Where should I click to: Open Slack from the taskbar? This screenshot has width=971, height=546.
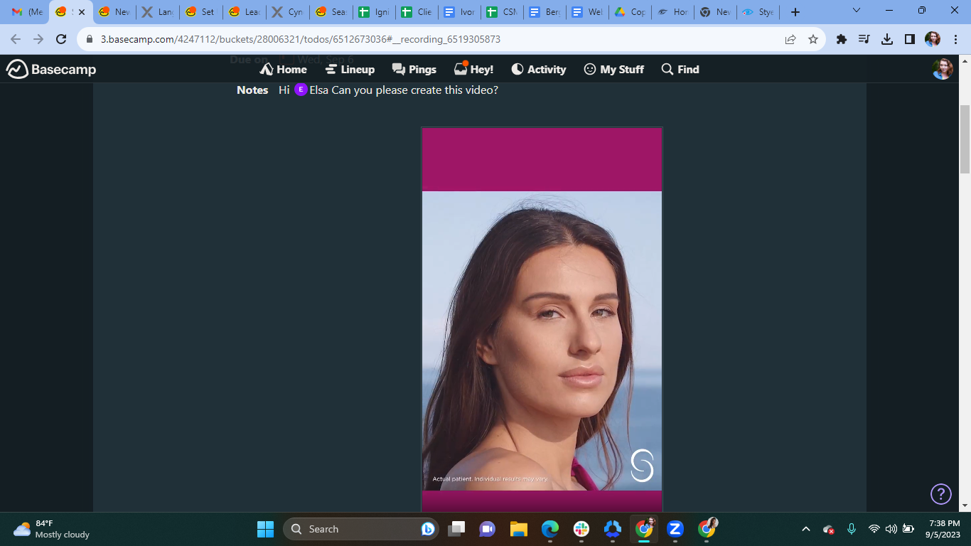tap(581, 529)
